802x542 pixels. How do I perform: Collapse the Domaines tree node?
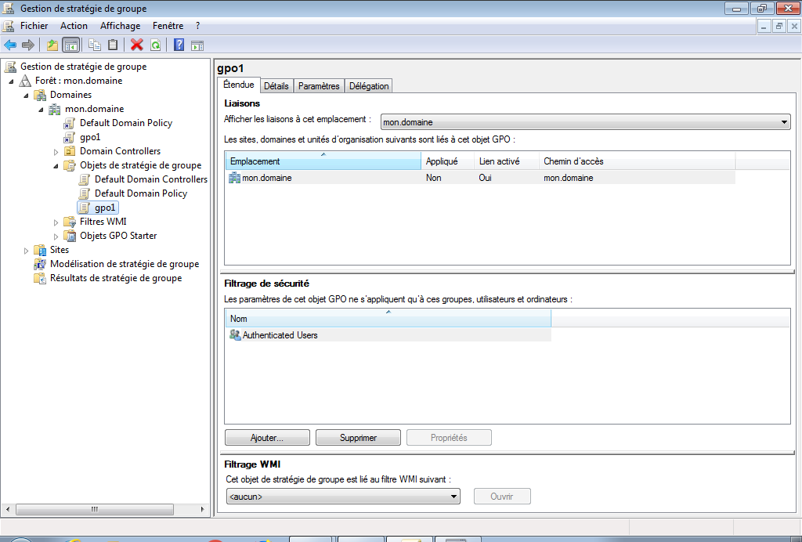tap(26, 96)
